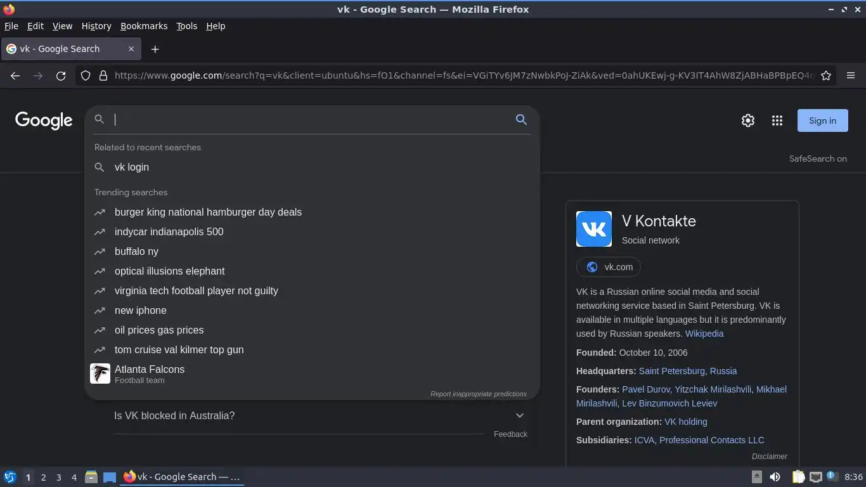Open the View menu
The height and width of the screenshot is (487, 866).
point(62,26)
